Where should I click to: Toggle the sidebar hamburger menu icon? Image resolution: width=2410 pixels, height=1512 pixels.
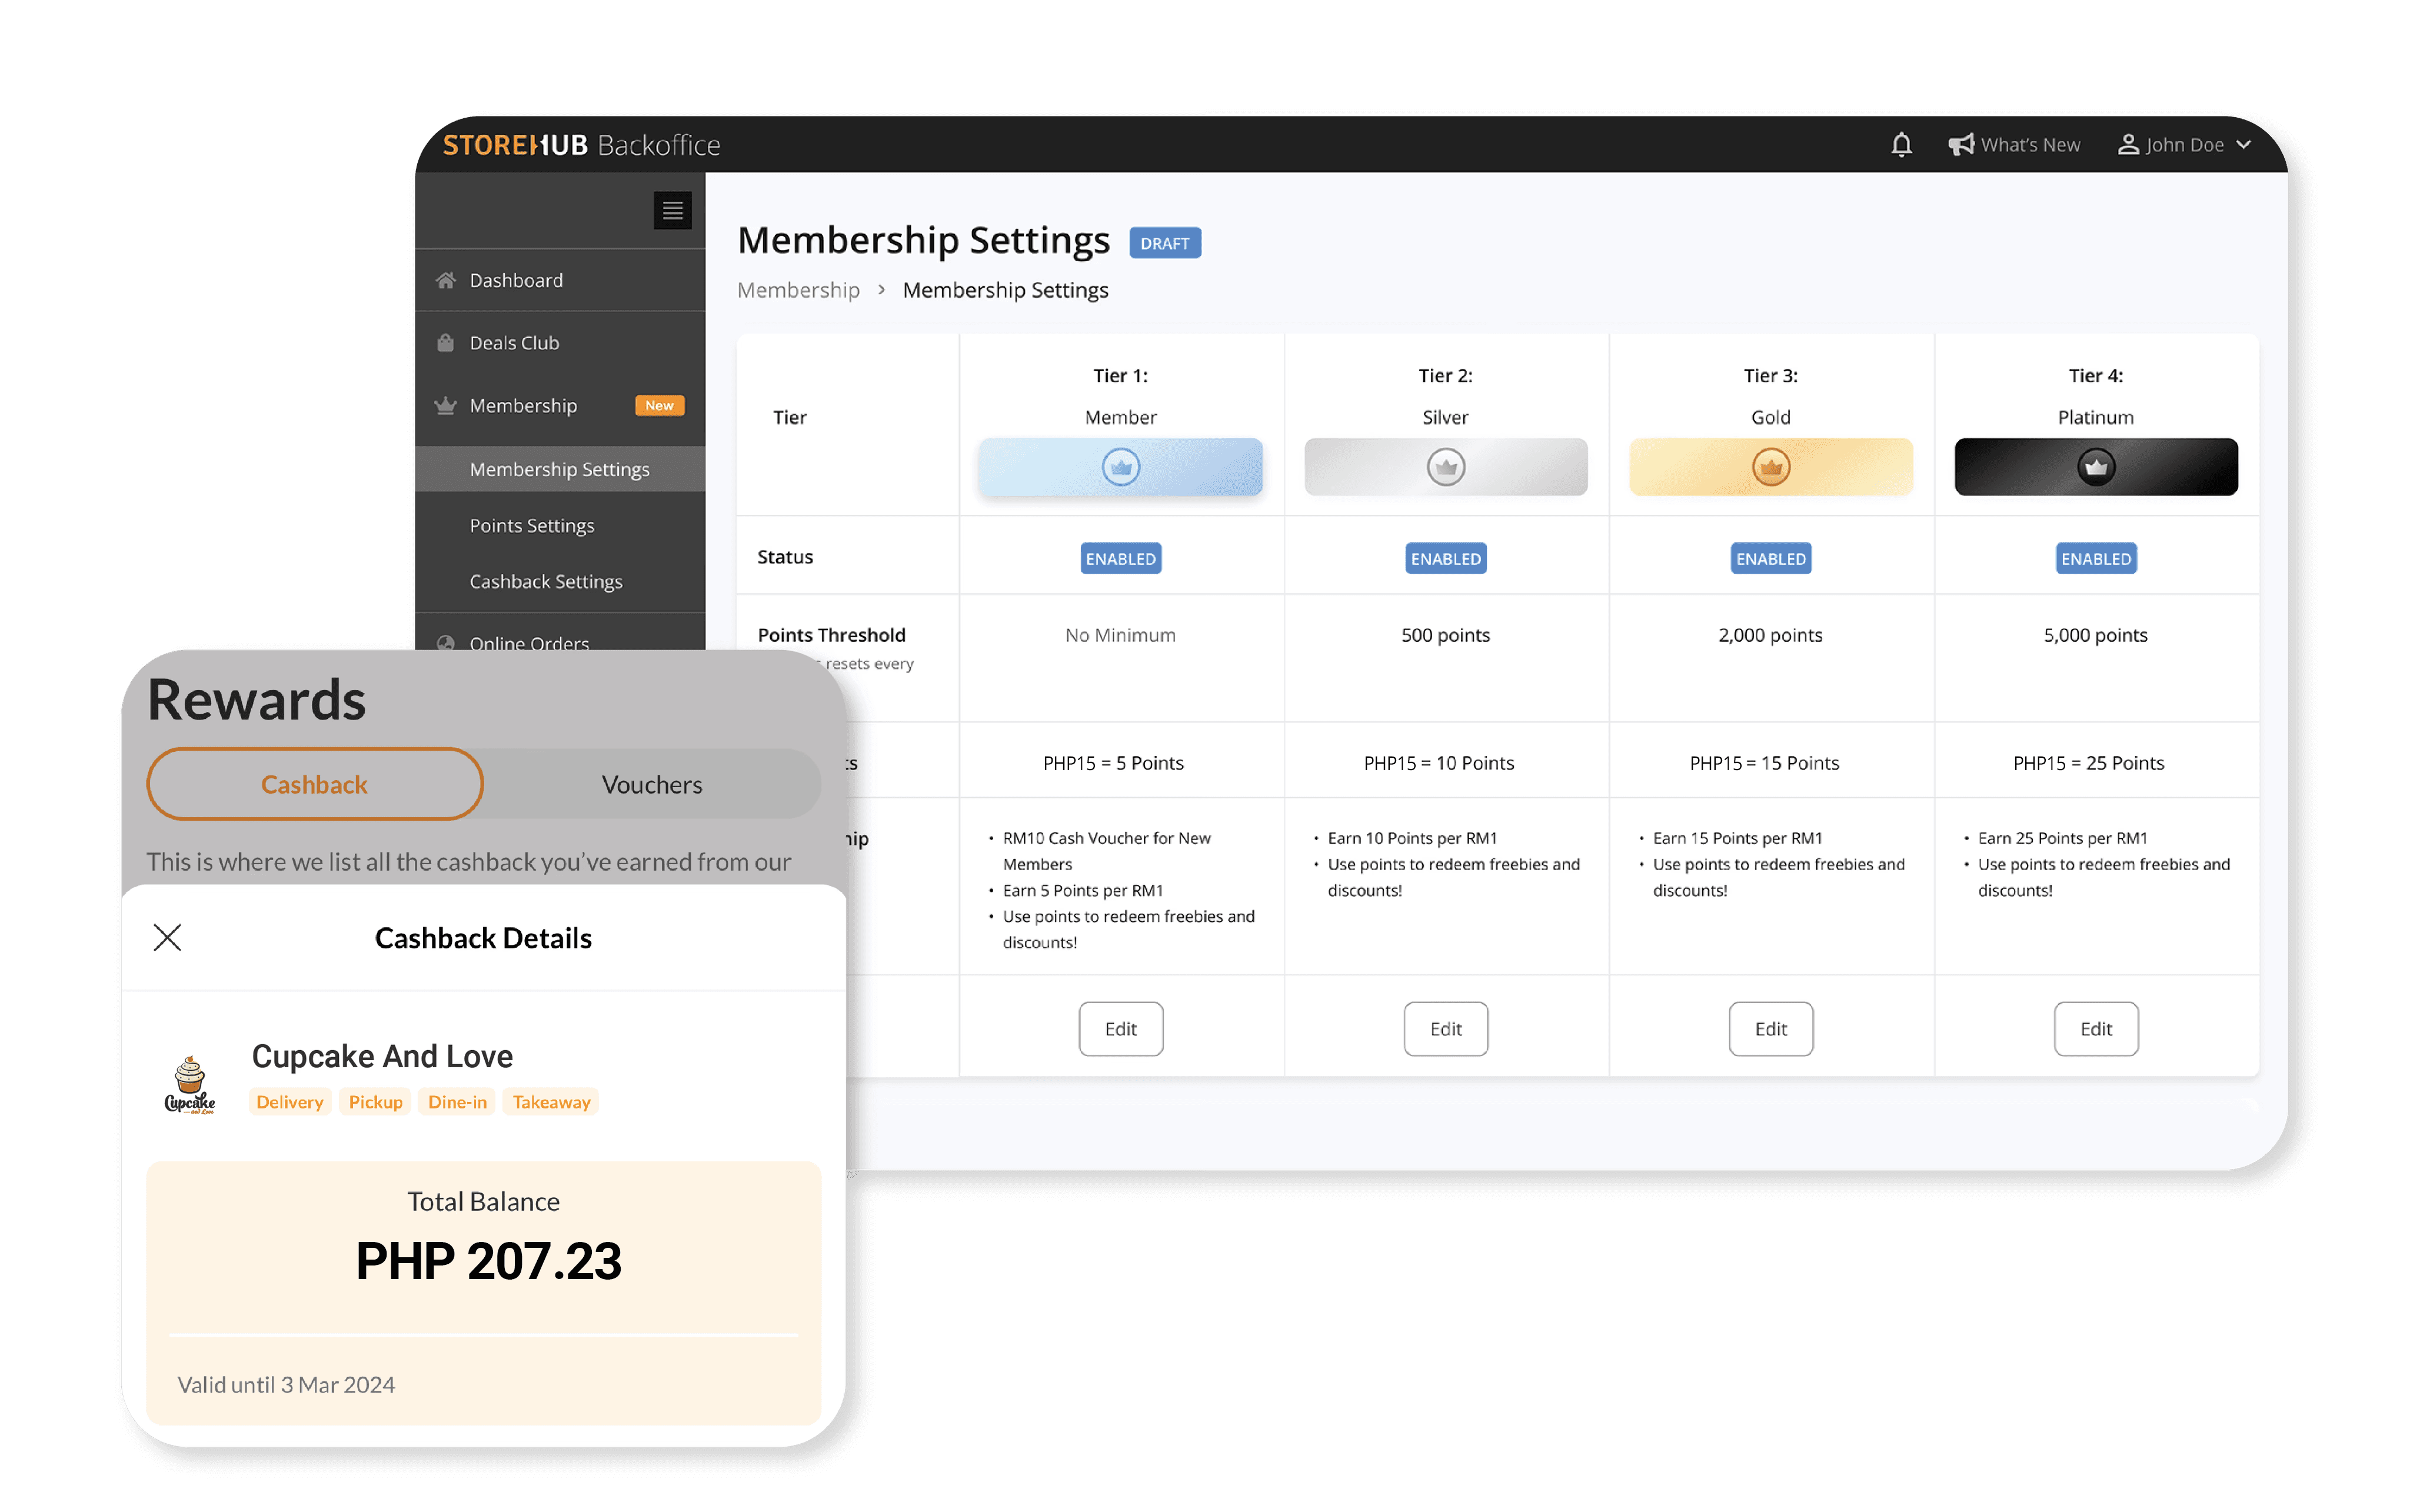coord(672,211)
